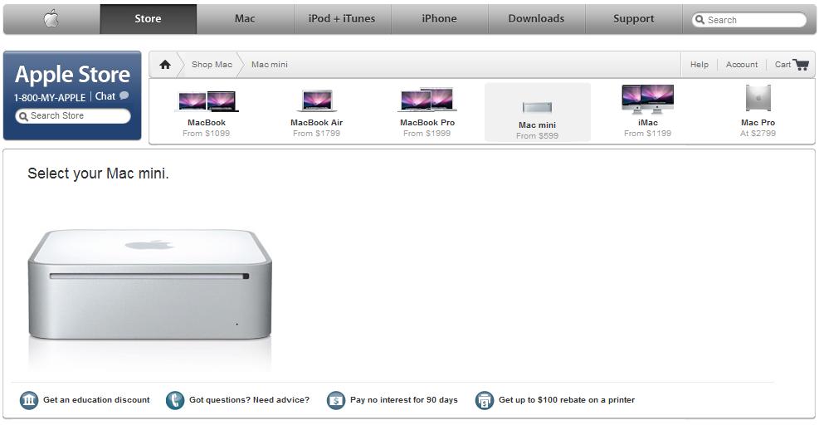This screenshot has height=425, width=819.
Task: Open 'Get up to $100 rebate on a printer'
Action: point(567,400)
